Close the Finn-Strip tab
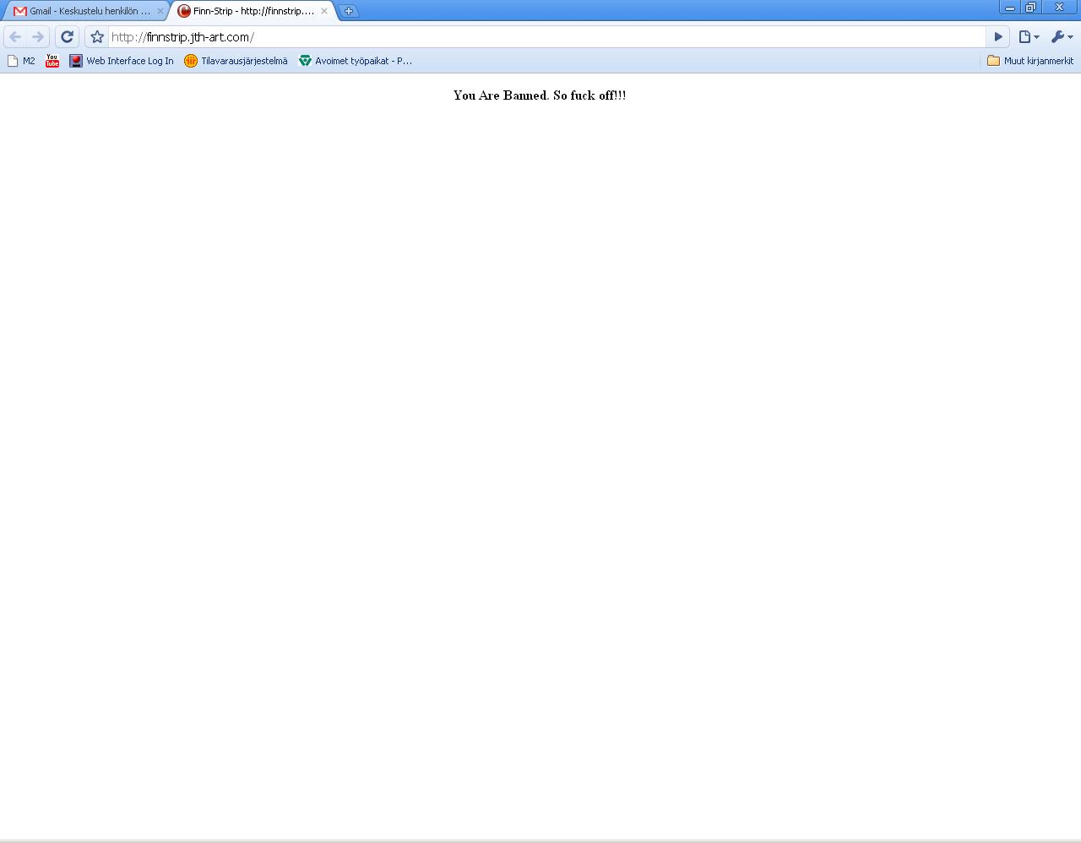The image size is (1081, 843). pos(323,11)
